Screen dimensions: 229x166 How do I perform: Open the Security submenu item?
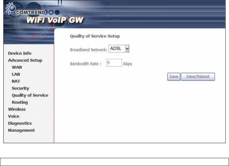(21, 88)
